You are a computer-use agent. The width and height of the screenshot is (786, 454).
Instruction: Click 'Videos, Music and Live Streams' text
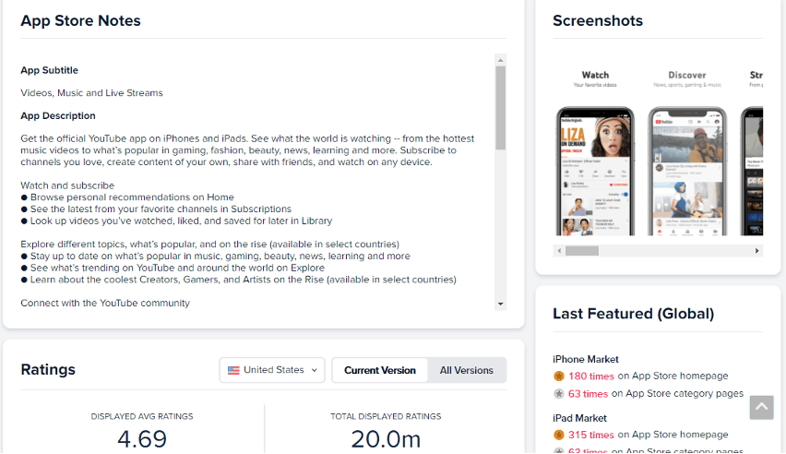tap(91, 93)
